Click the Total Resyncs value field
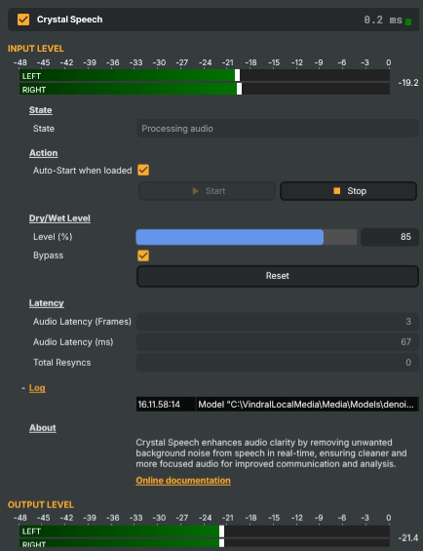The height and width of the screenshot is (551, 423). (x=278, y=363)
